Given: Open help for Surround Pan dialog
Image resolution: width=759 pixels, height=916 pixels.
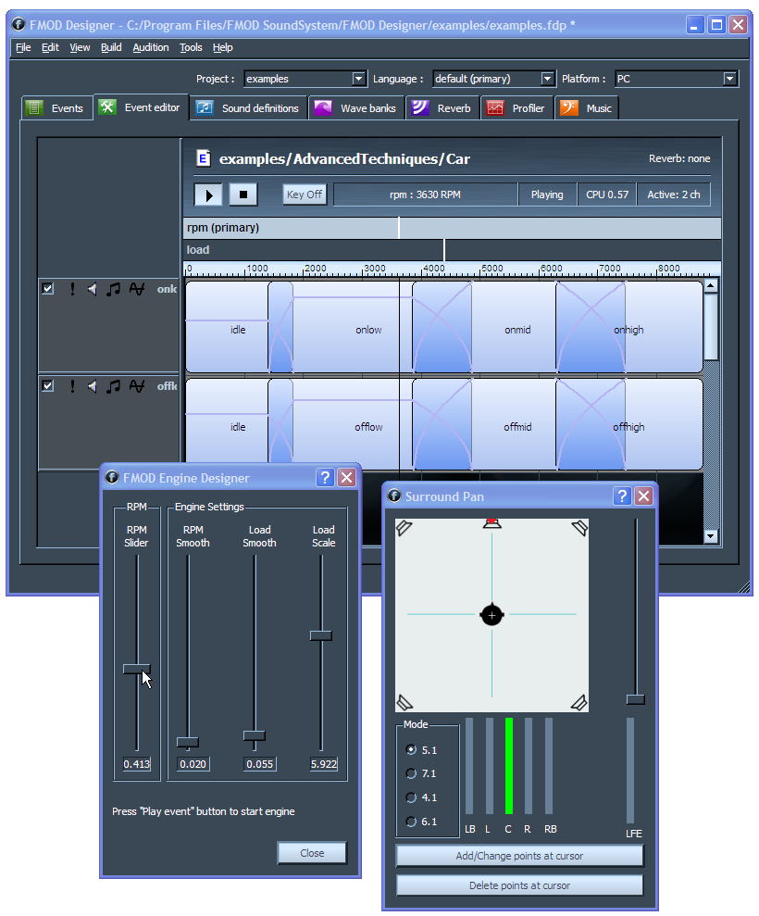Looking at the screenshot, I should [x=622, y=496].
